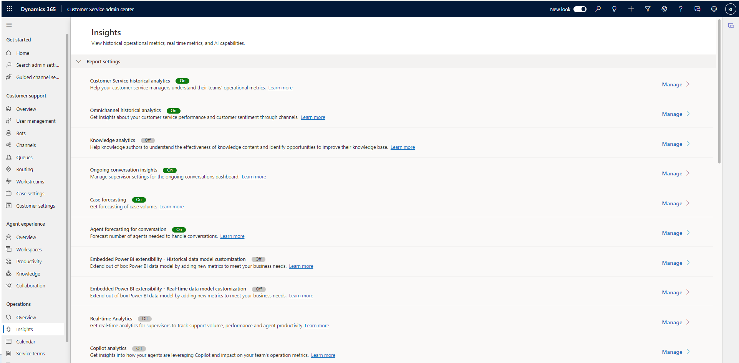Toggle Knowledge analytics from Off status
Image resolution: width=739 pixels, height=363 pixels.
coord(147,140)
